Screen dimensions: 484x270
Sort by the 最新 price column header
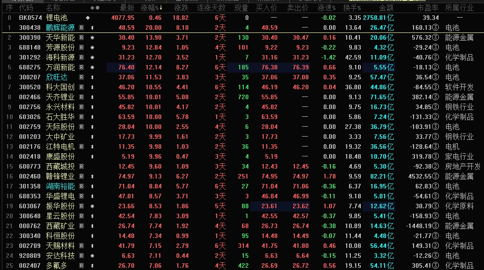(x=127, y=8)
